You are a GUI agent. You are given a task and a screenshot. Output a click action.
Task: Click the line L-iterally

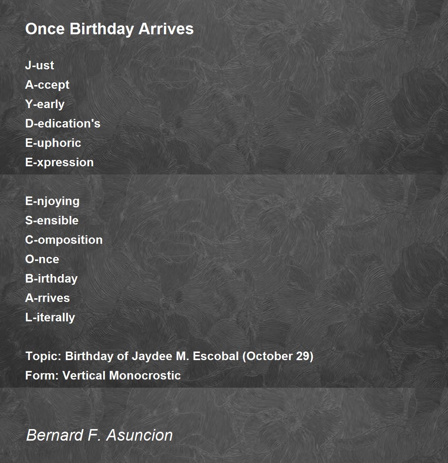coord(50,318)
